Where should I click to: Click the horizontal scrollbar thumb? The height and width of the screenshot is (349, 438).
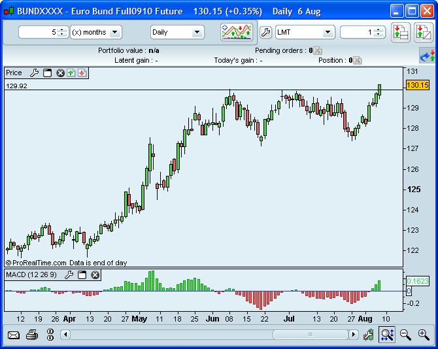[311, 335]
